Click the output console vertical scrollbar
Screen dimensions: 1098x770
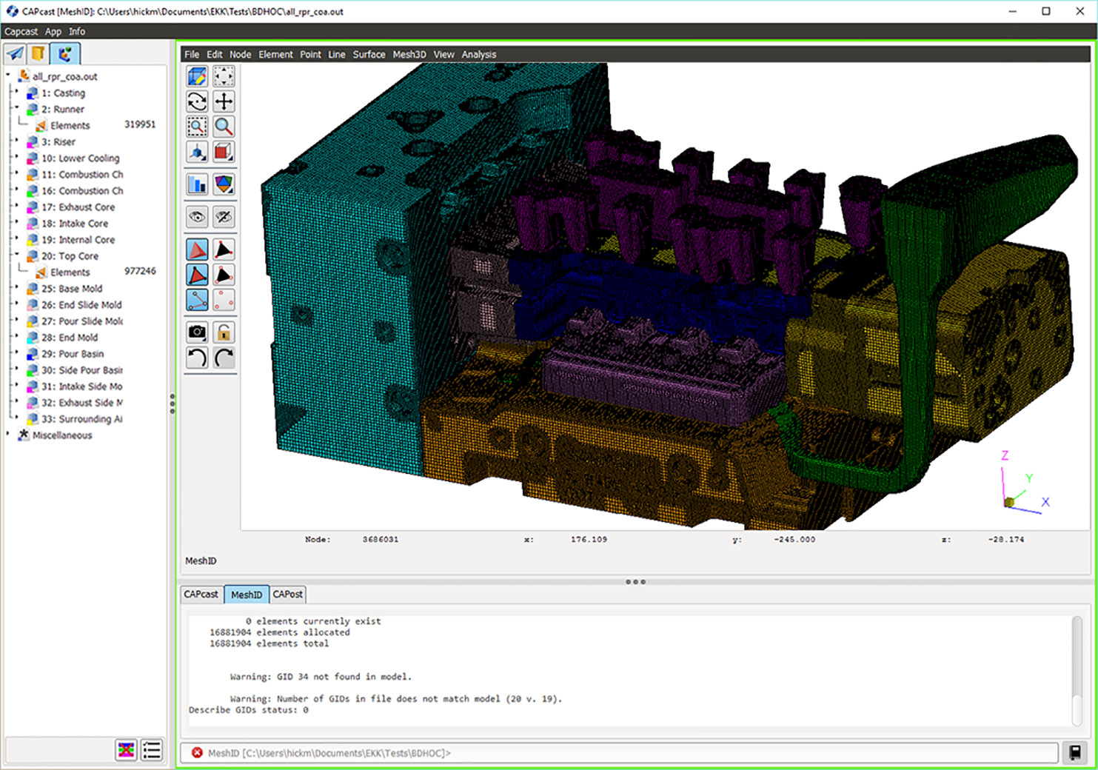pos(1077,670)
